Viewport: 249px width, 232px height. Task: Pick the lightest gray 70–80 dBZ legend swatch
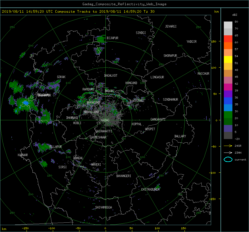click(228, 25)
